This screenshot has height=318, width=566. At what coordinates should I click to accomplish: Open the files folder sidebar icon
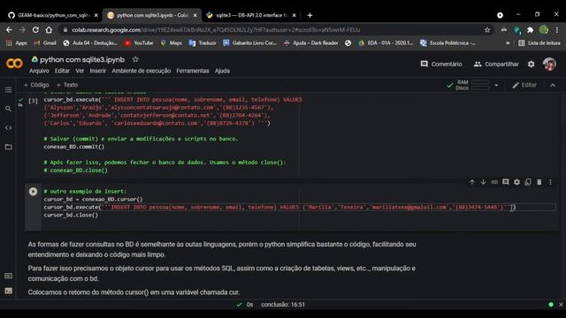point(8,147)
